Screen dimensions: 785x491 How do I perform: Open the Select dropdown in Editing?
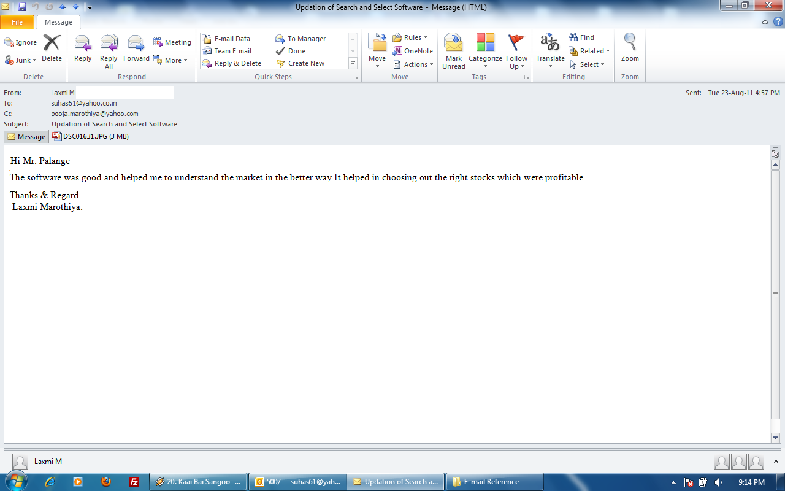(x=587, y=64)
